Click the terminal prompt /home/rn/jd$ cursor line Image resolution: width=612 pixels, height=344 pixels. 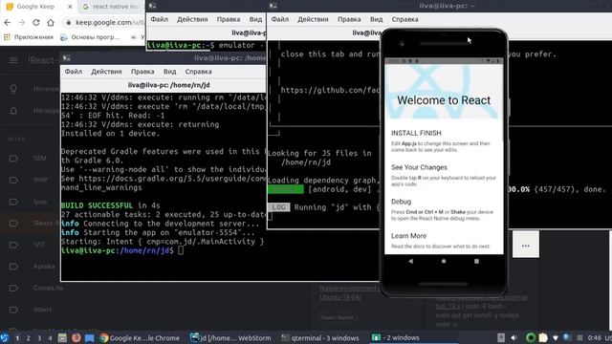tap(122, 250)
